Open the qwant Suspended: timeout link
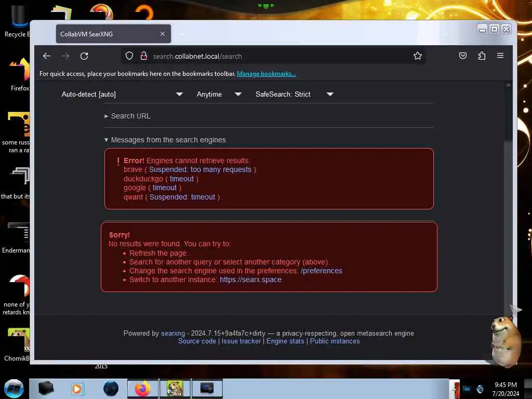 coord(182,197)
